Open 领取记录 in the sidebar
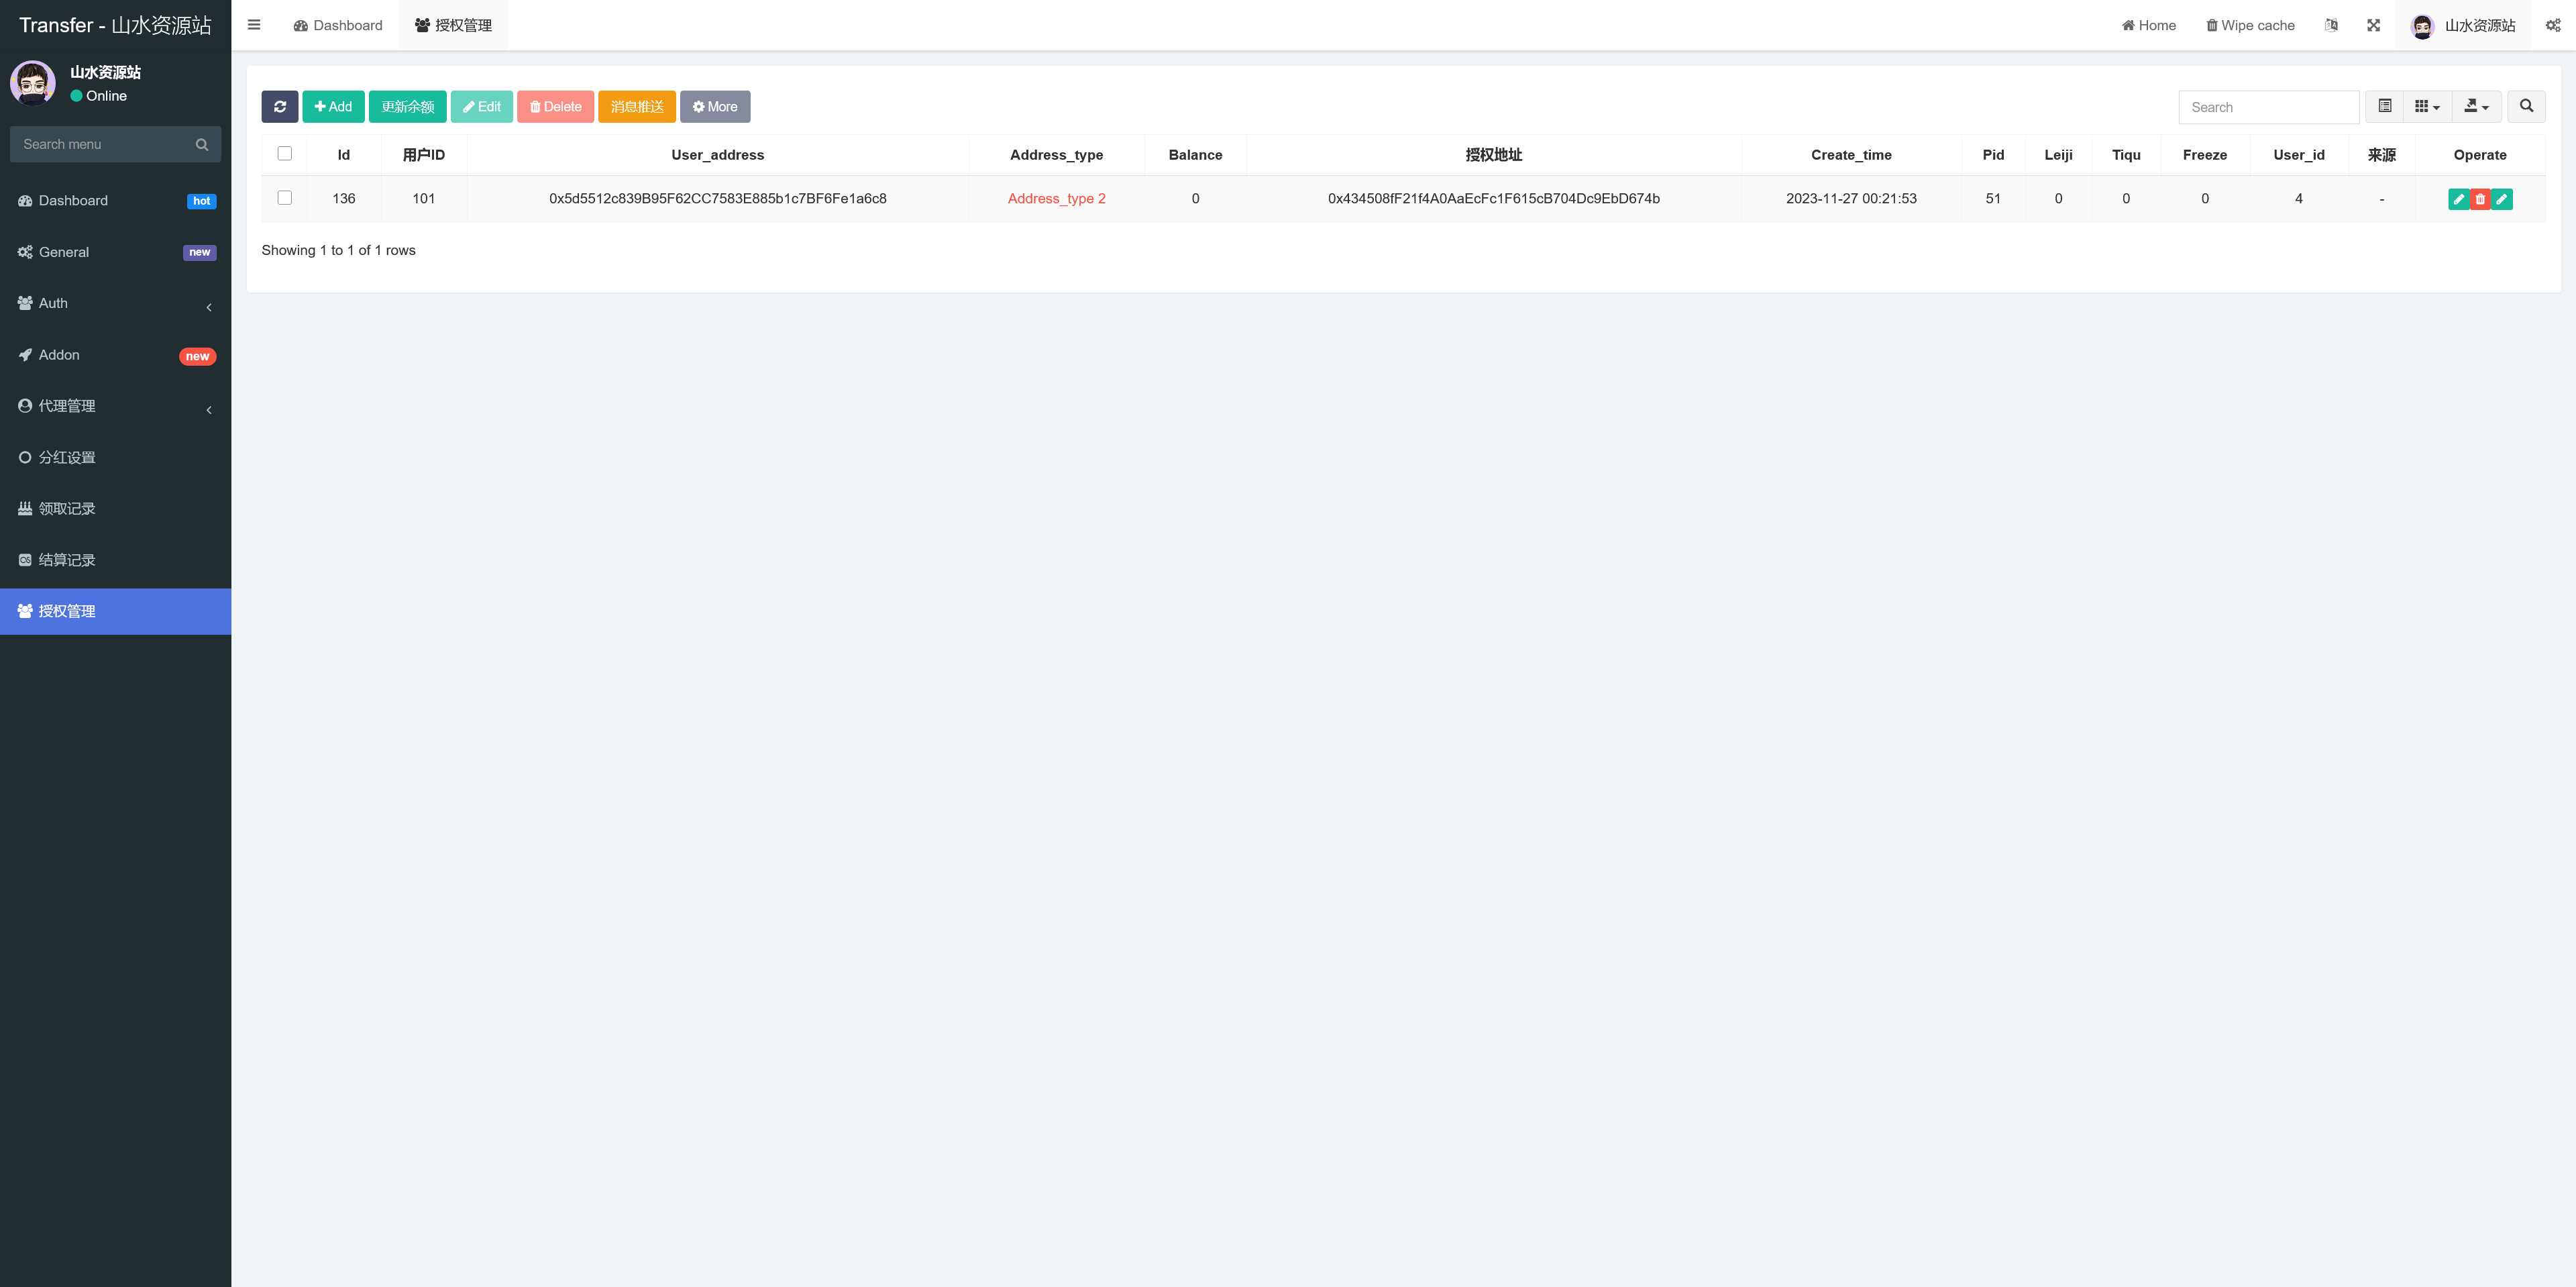The height and width of the screenshot is (1287, 2576). pos(67,509)
